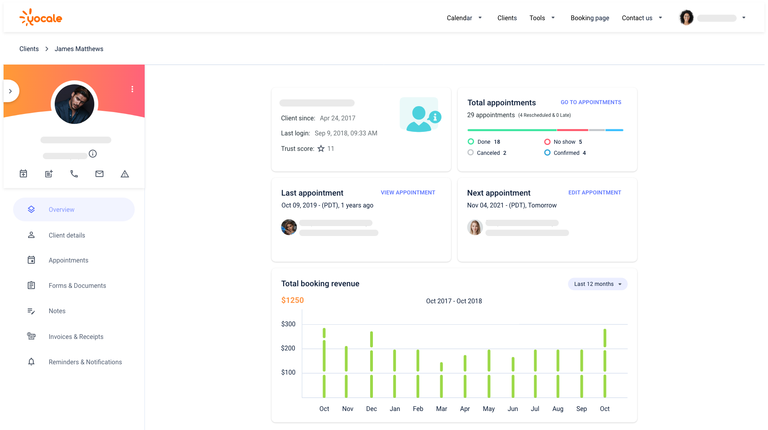Click James Matthews profile photo

point(75,104)
